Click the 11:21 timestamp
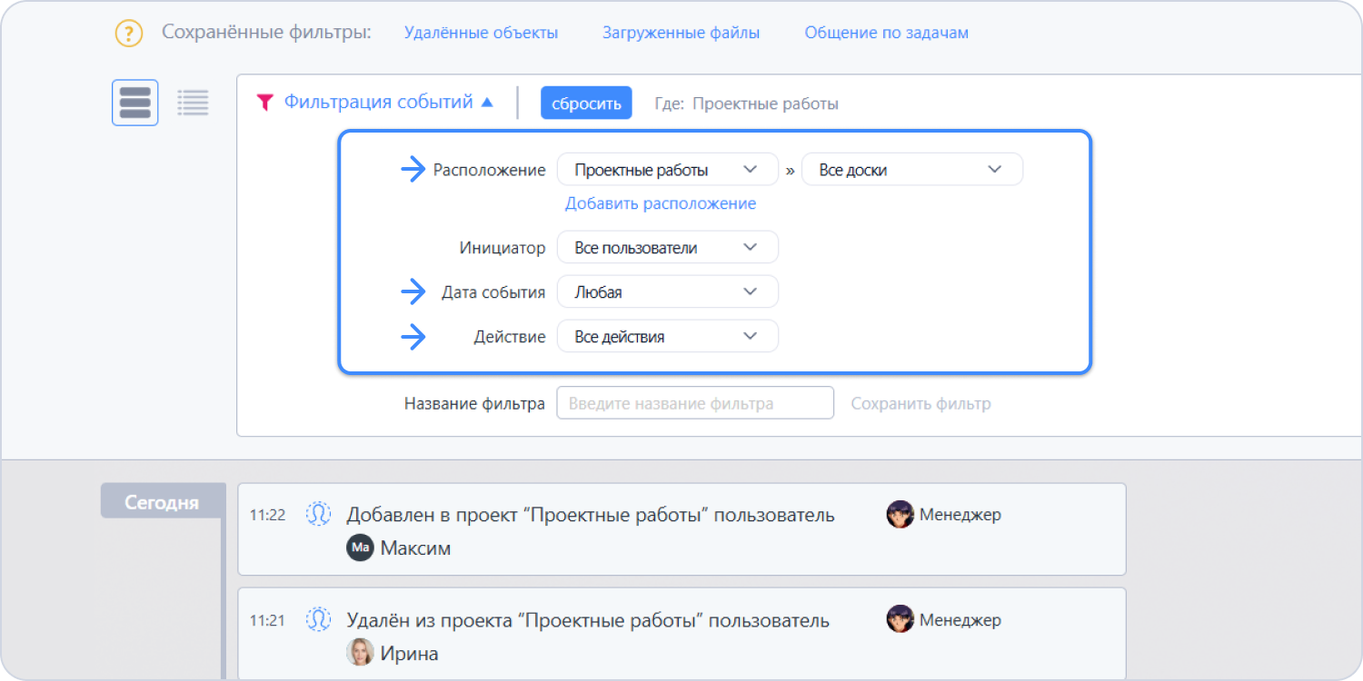Screen dimensions: 1363x681 click(x=268, y=621)
